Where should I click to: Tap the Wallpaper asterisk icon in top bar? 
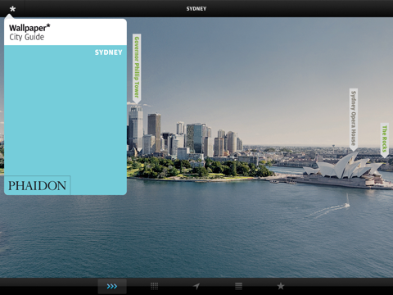click(x=12, y=9)
